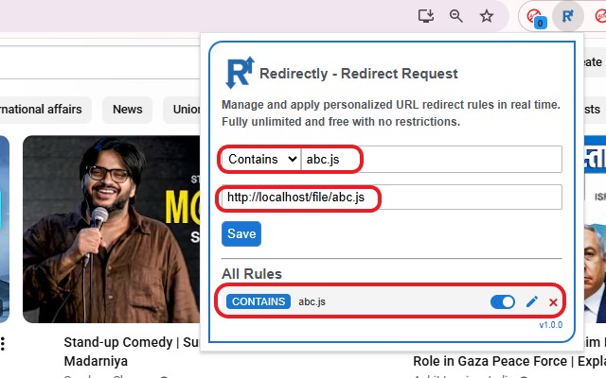The height and width of the screenshot is (378, 606).
Task: Click the install app icon in address bar
Action: click(426, 16)
